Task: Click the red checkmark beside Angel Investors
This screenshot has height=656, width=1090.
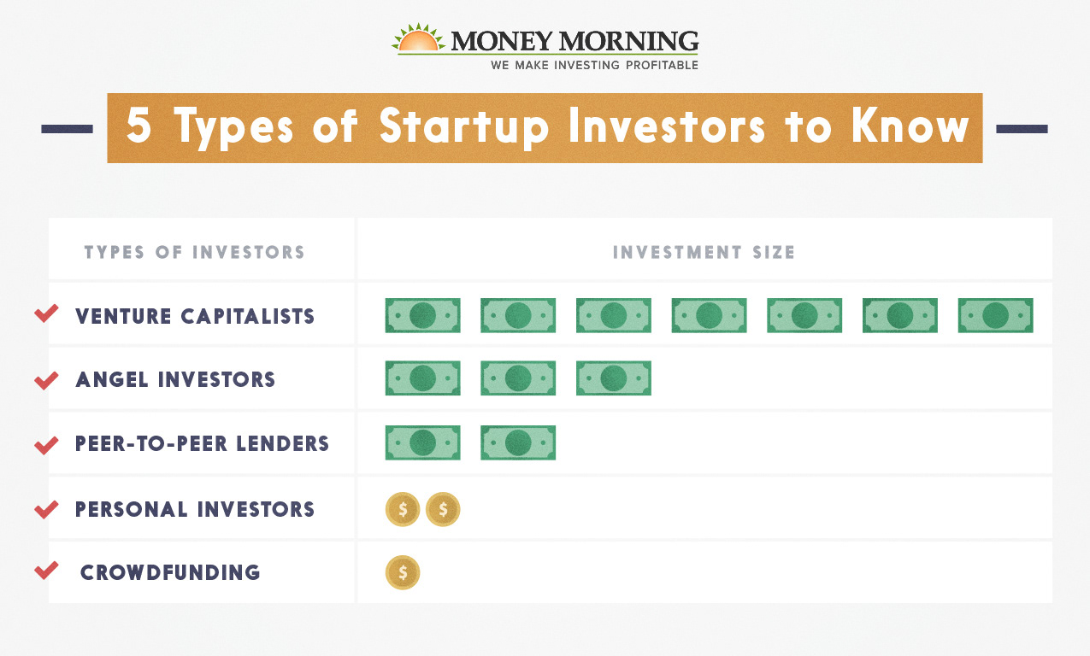Action: tap(46, 379)
